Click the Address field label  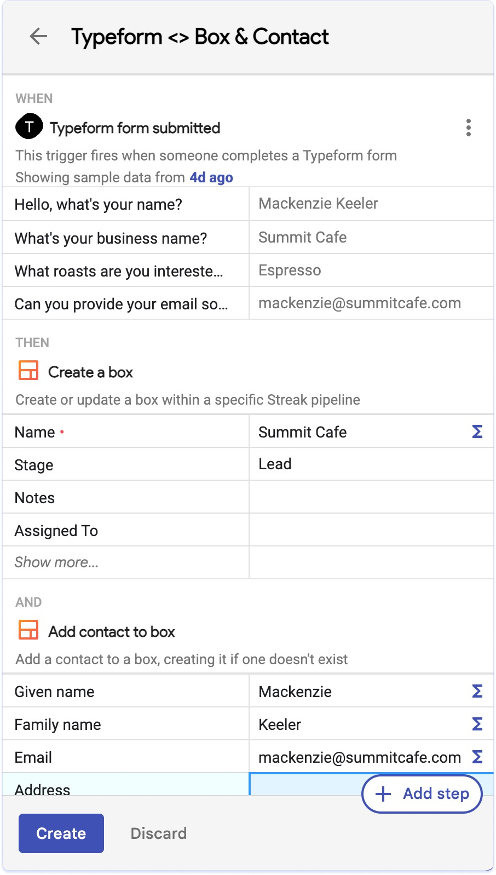[42, 789]
